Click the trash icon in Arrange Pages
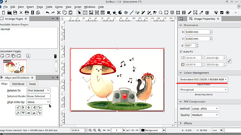241x135 pixels. [x=55, y=56]
